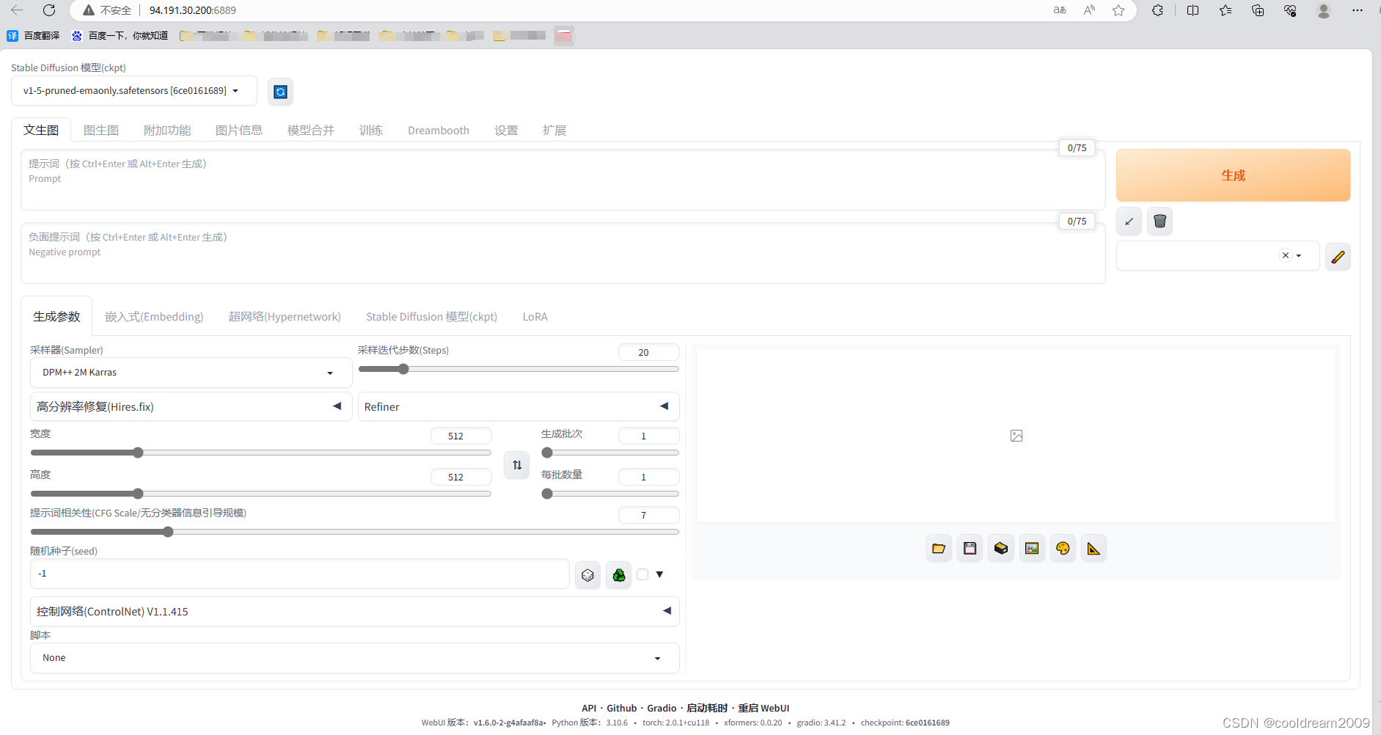Viewport: 1381px width, 735px height.
Task: Open browser extensions puzzle icon
Action: coord(1157,10)
